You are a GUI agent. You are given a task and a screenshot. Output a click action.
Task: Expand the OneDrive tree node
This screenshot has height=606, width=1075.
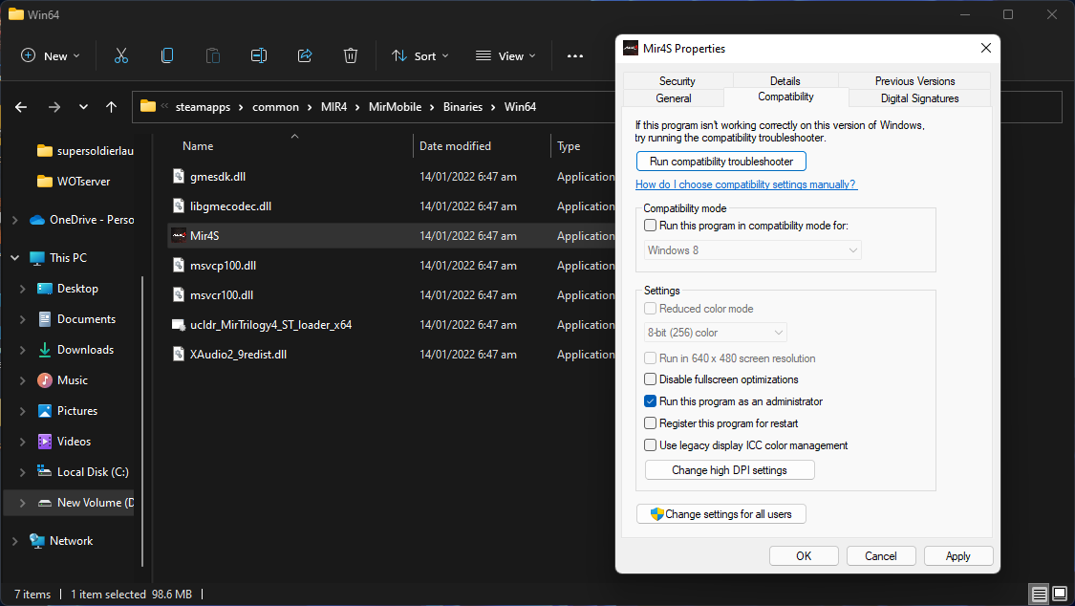point(15,220)
